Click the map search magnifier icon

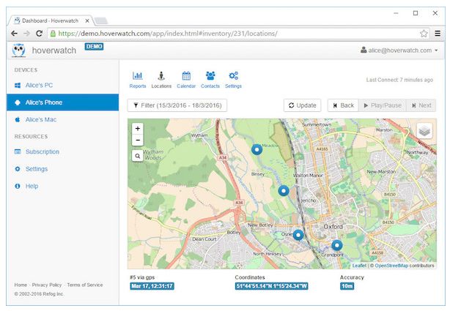click(x=138, y=156)
